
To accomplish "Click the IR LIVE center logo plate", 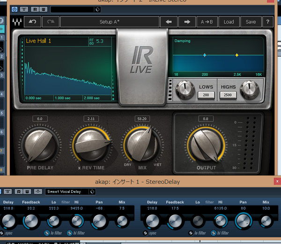I will 142,67.
